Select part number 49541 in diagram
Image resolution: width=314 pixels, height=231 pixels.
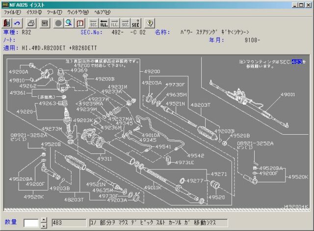pyautogui.click(x=163, y=147)
